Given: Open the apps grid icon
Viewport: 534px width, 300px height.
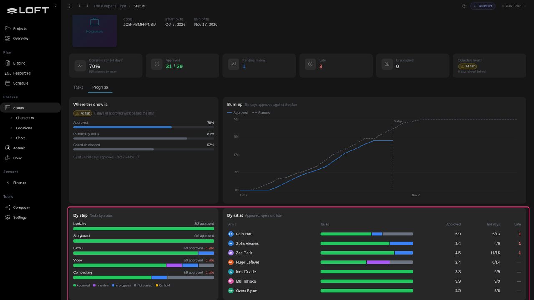Looking at the screenshot, I should click(69, 6).
